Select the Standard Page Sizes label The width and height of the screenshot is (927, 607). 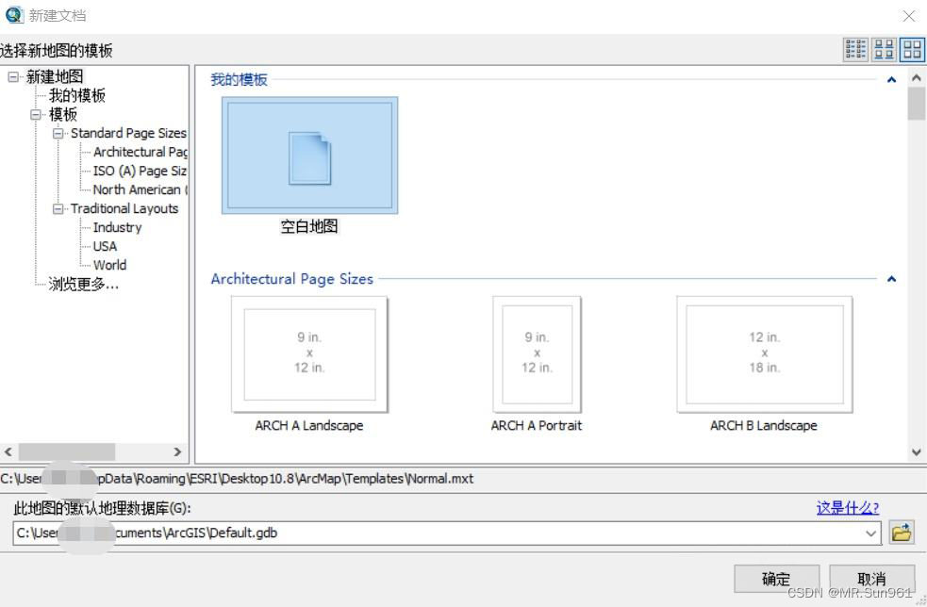pos(128,133)
